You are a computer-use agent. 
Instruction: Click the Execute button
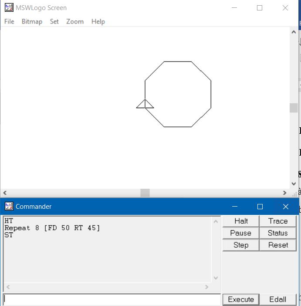[241, 299]
